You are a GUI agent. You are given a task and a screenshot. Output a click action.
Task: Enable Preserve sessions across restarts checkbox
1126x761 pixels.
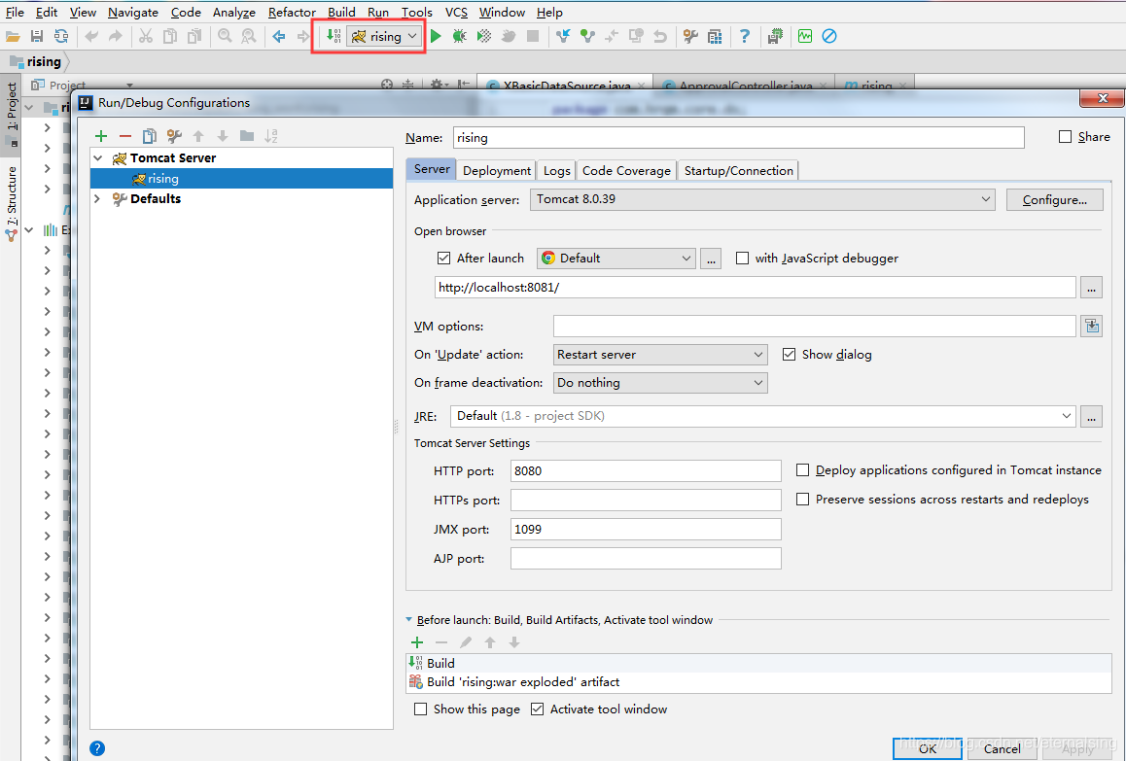coord(803,499)
